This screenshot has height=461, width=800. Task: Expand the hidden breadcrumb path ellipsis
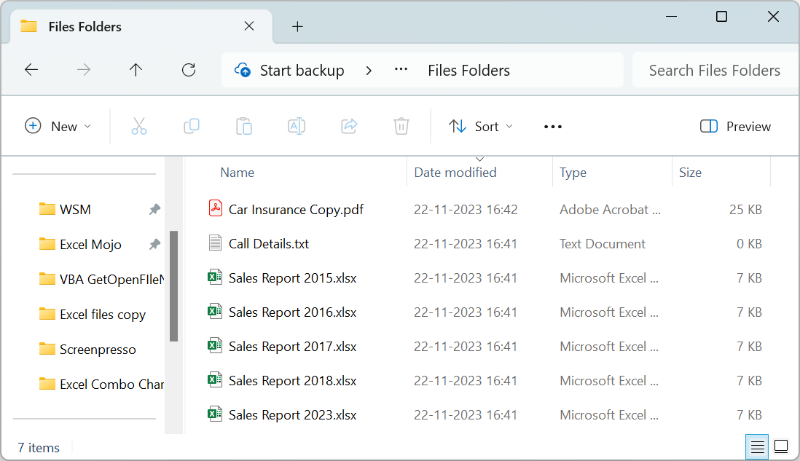[401, 70]
